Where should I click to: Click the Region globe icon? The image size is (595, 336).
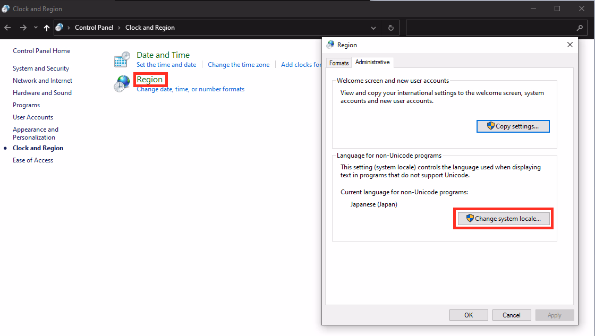click(122, 83)
